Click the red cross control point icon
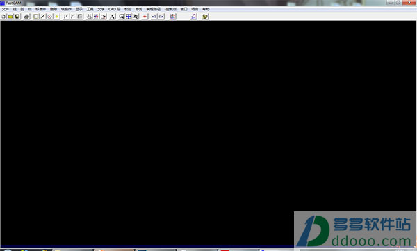The width and height of the screenshot is (417, 251). pos(145,17)
